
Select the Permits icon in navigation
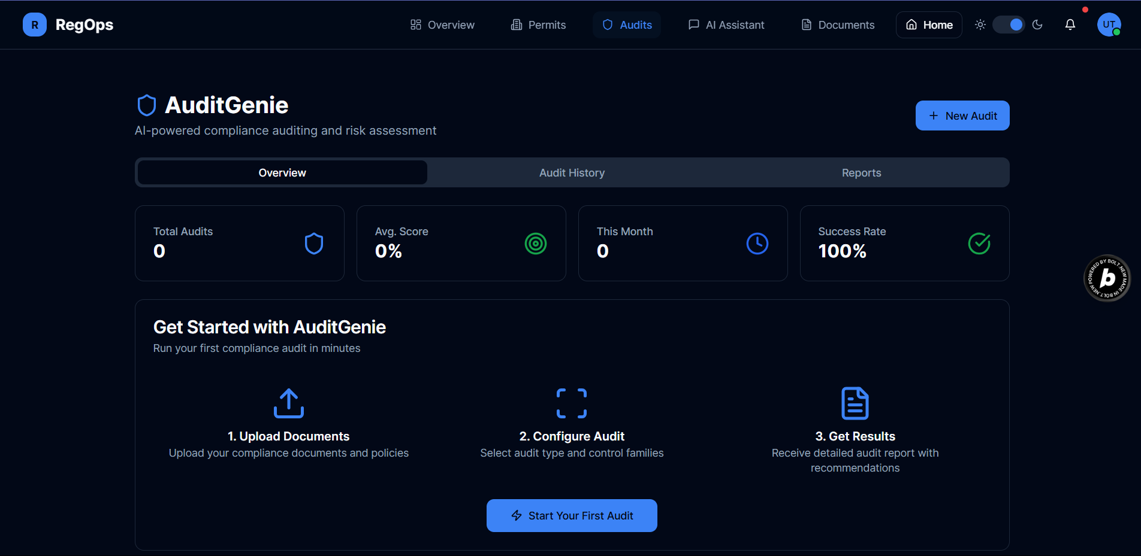tap(516, 25)
